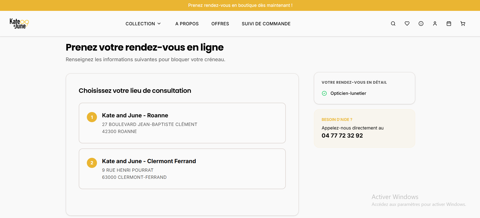This screenshot has height=218, width=480.
Task: Open SUIVI DE COMMANDE page
Action: pos(266,24)
